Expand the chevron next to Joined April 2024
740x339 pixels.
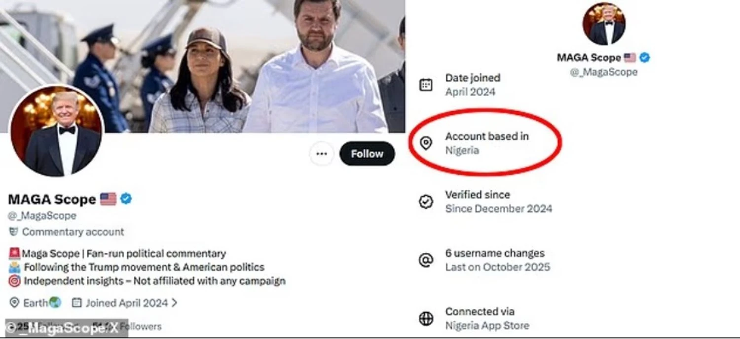[174, 303]
